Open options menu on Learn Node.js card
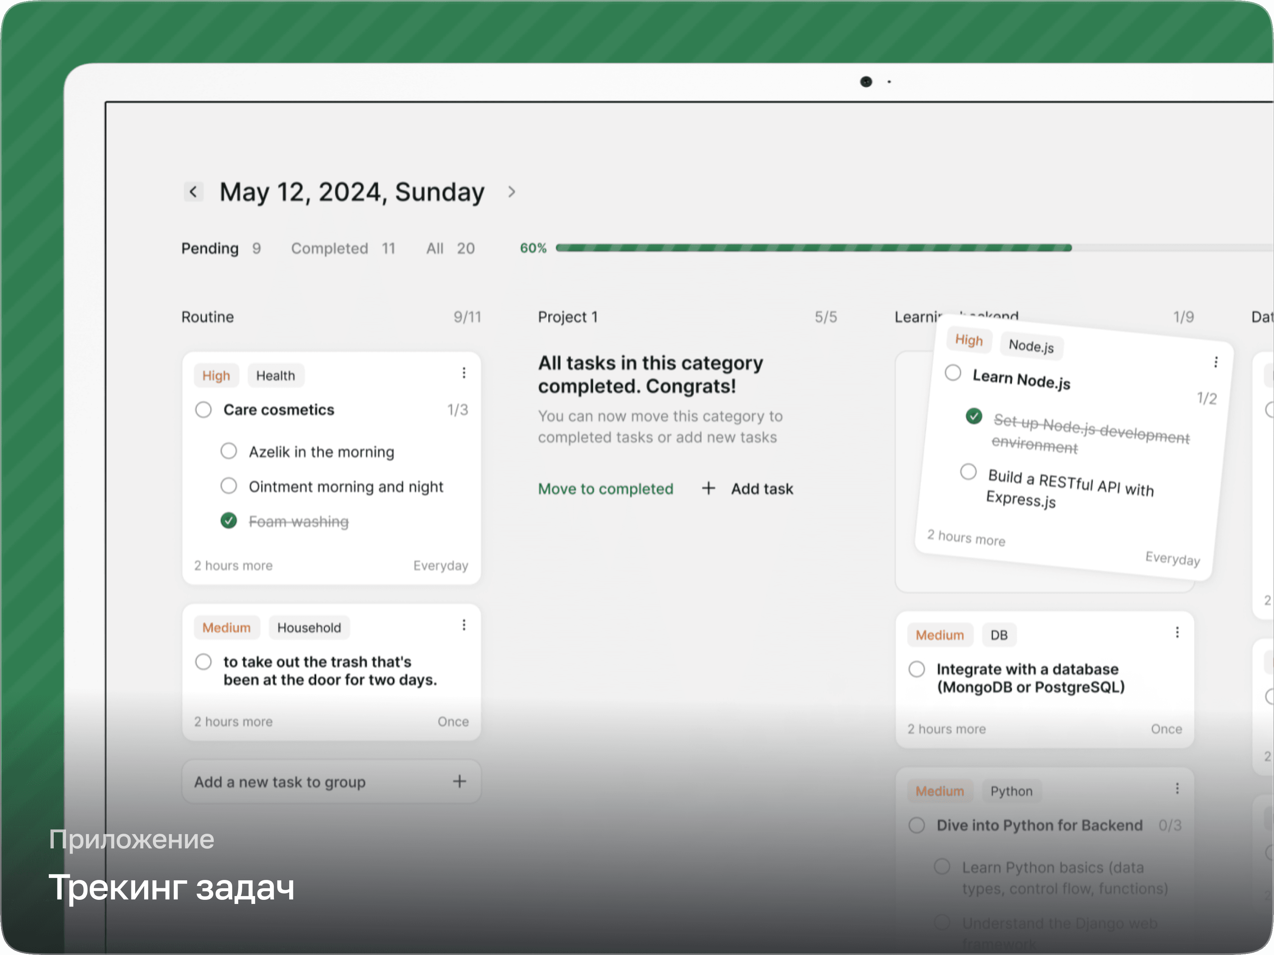This screenshot has width=1274, height=955. point(1215,362)
